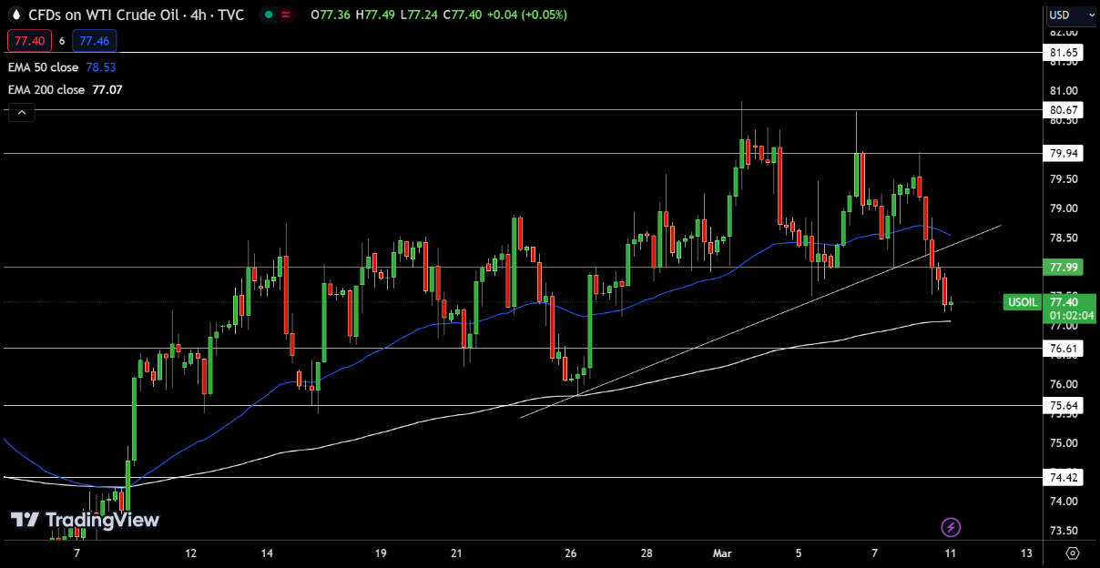Collapse the indicator legend with the chevron
The width and height of the screenshot is (1100, 568).
[22, 113]
